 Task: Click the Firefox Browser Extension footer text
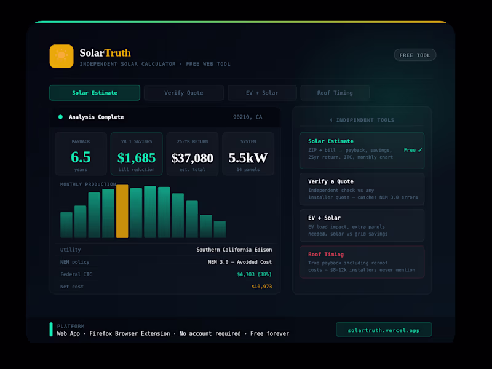click(130, 333)
